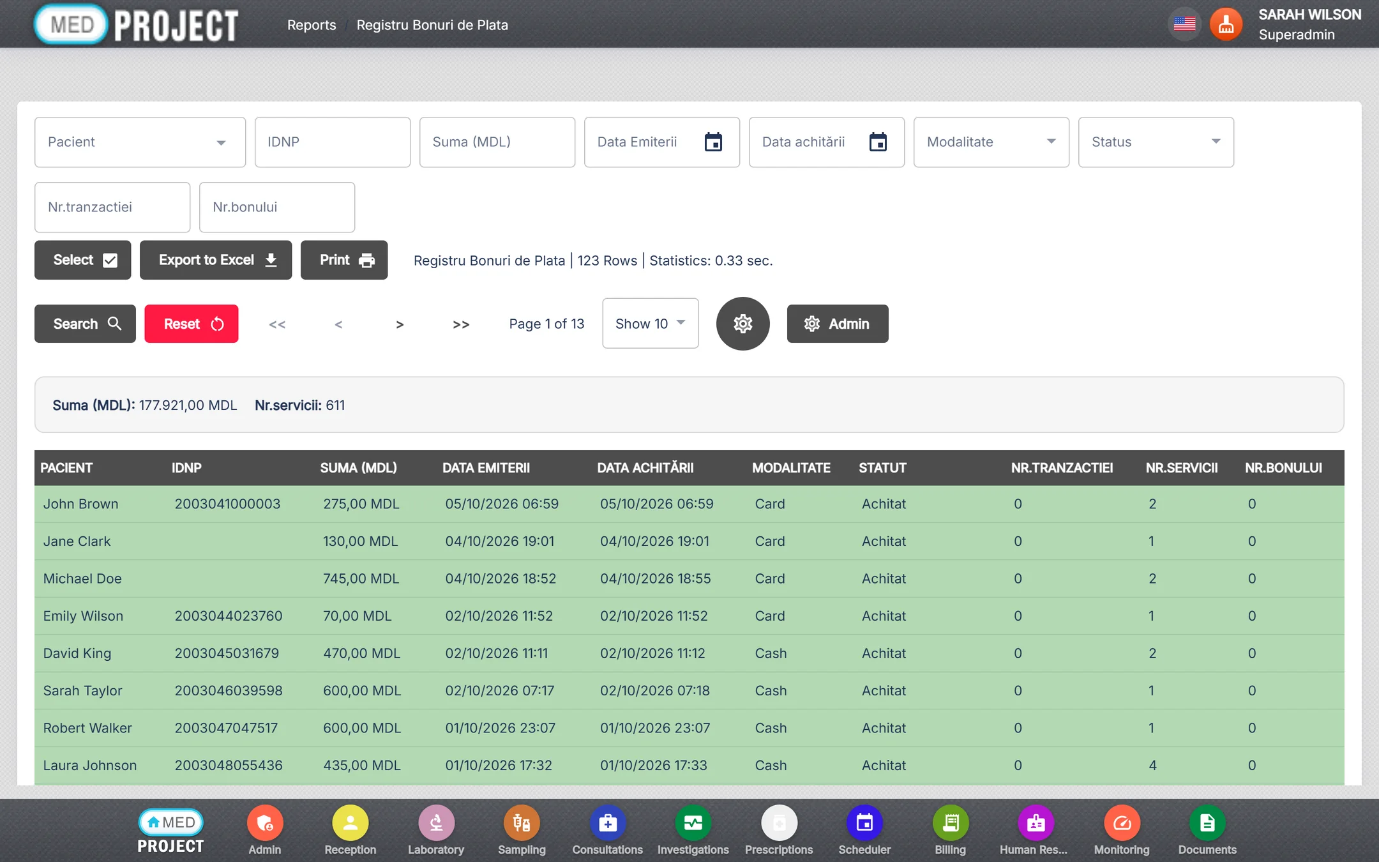This screenshot has width=1379, height=862.
Task: Open the Data achitării calendar picker
Action: click(878, 142)
